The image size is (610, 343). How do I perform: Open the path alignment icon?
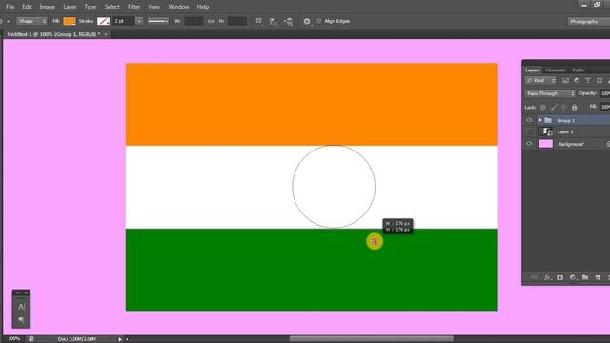pos(273,21)
